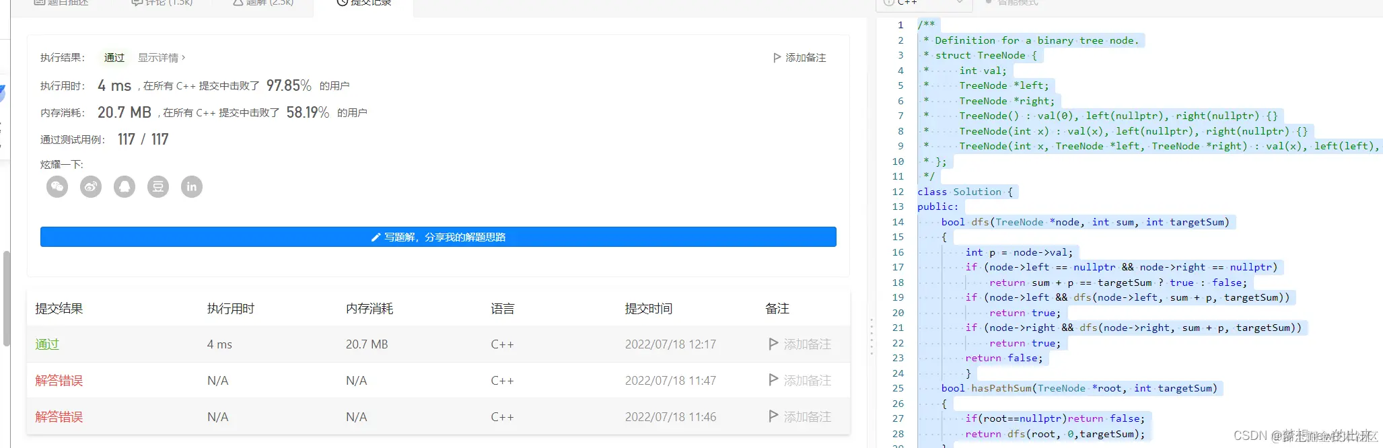
Task: Click the 语言 column header
Action: click(x=503, y=309)
